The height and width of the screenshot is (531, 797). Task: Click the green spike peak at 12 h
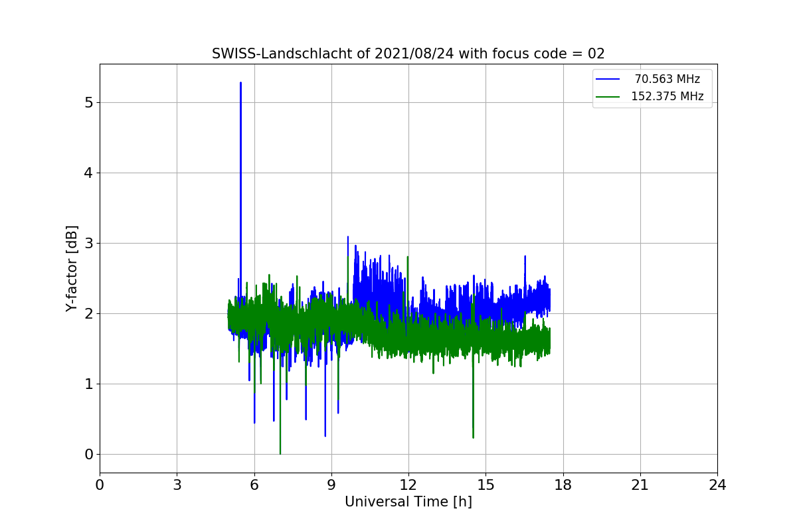point(407,258)
